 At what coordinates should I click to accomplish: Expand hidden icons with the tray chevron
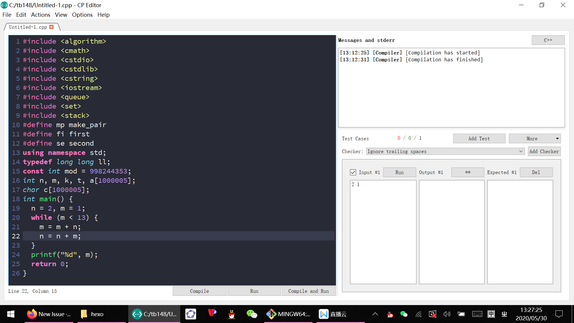click(x=375, y=314)
